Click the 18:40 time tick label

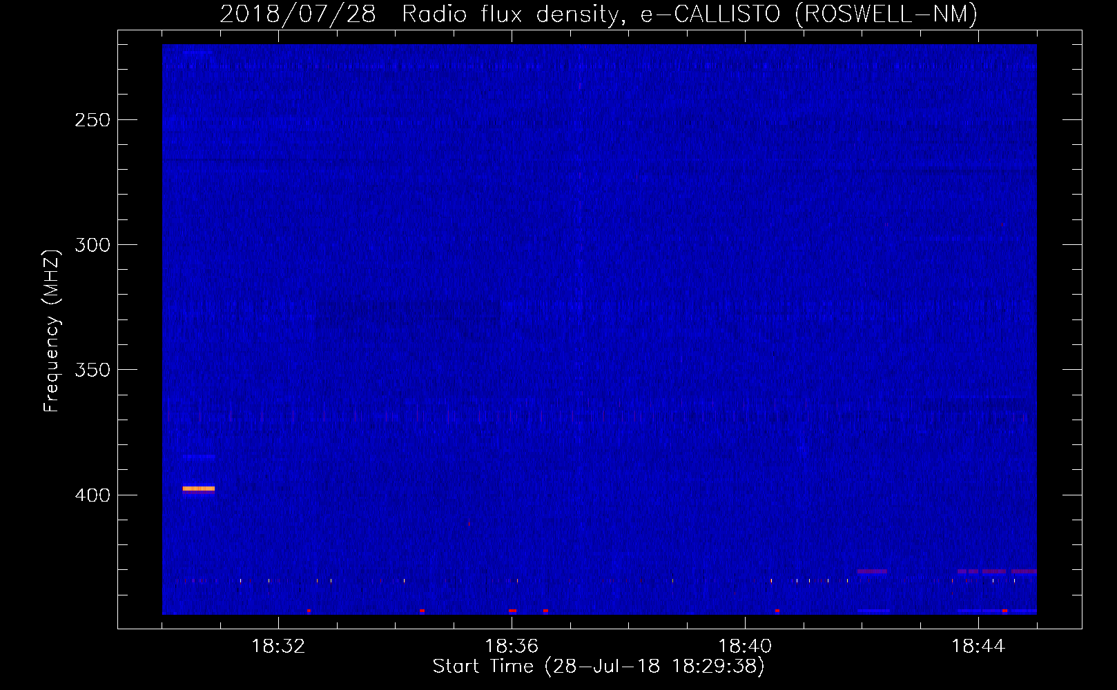click(745, 647)
